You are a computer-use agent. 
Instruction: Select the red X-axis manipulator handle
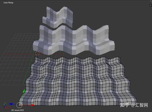pos(32,105)
